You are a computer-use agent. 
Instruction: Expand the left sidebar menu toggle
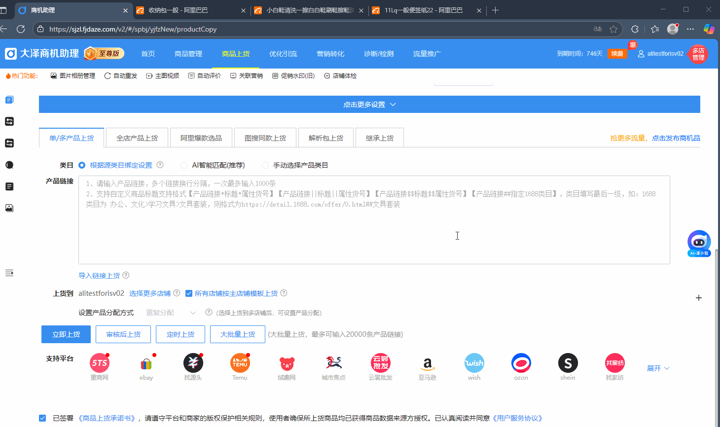[x=9, y=273]
